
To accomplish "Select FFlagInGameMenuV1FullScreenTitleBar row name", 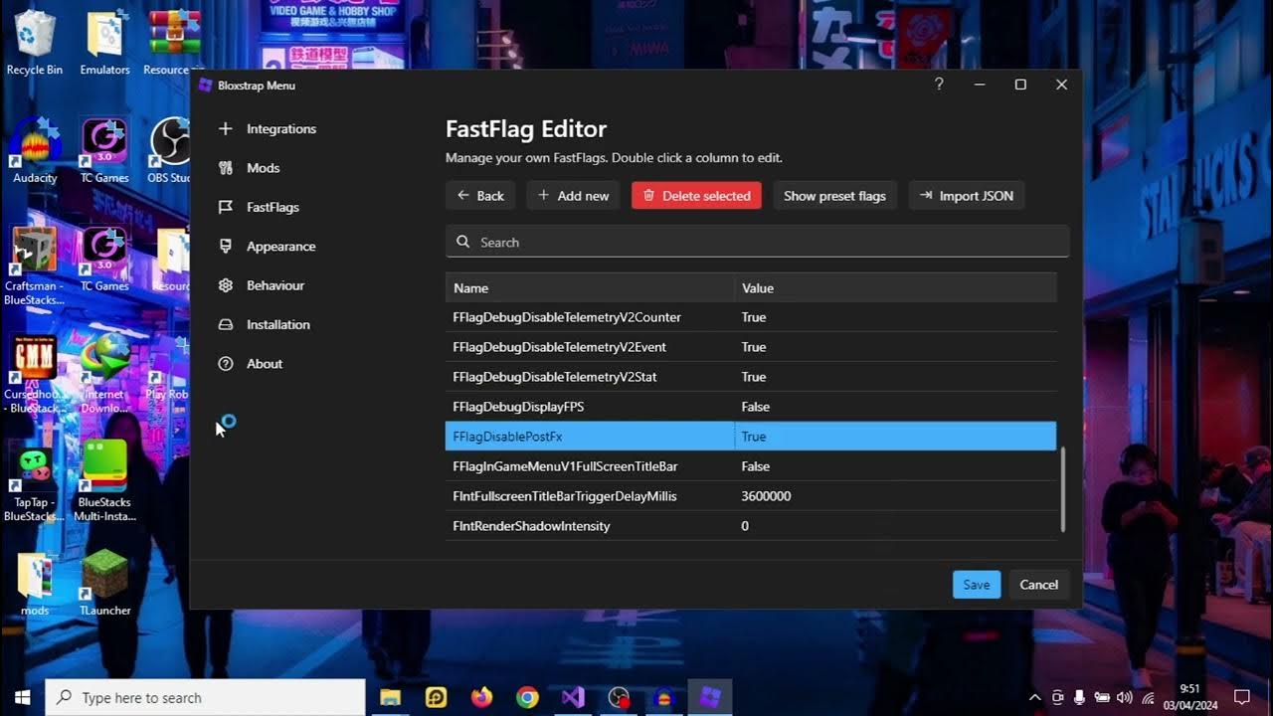I will (x=565, y=466).
